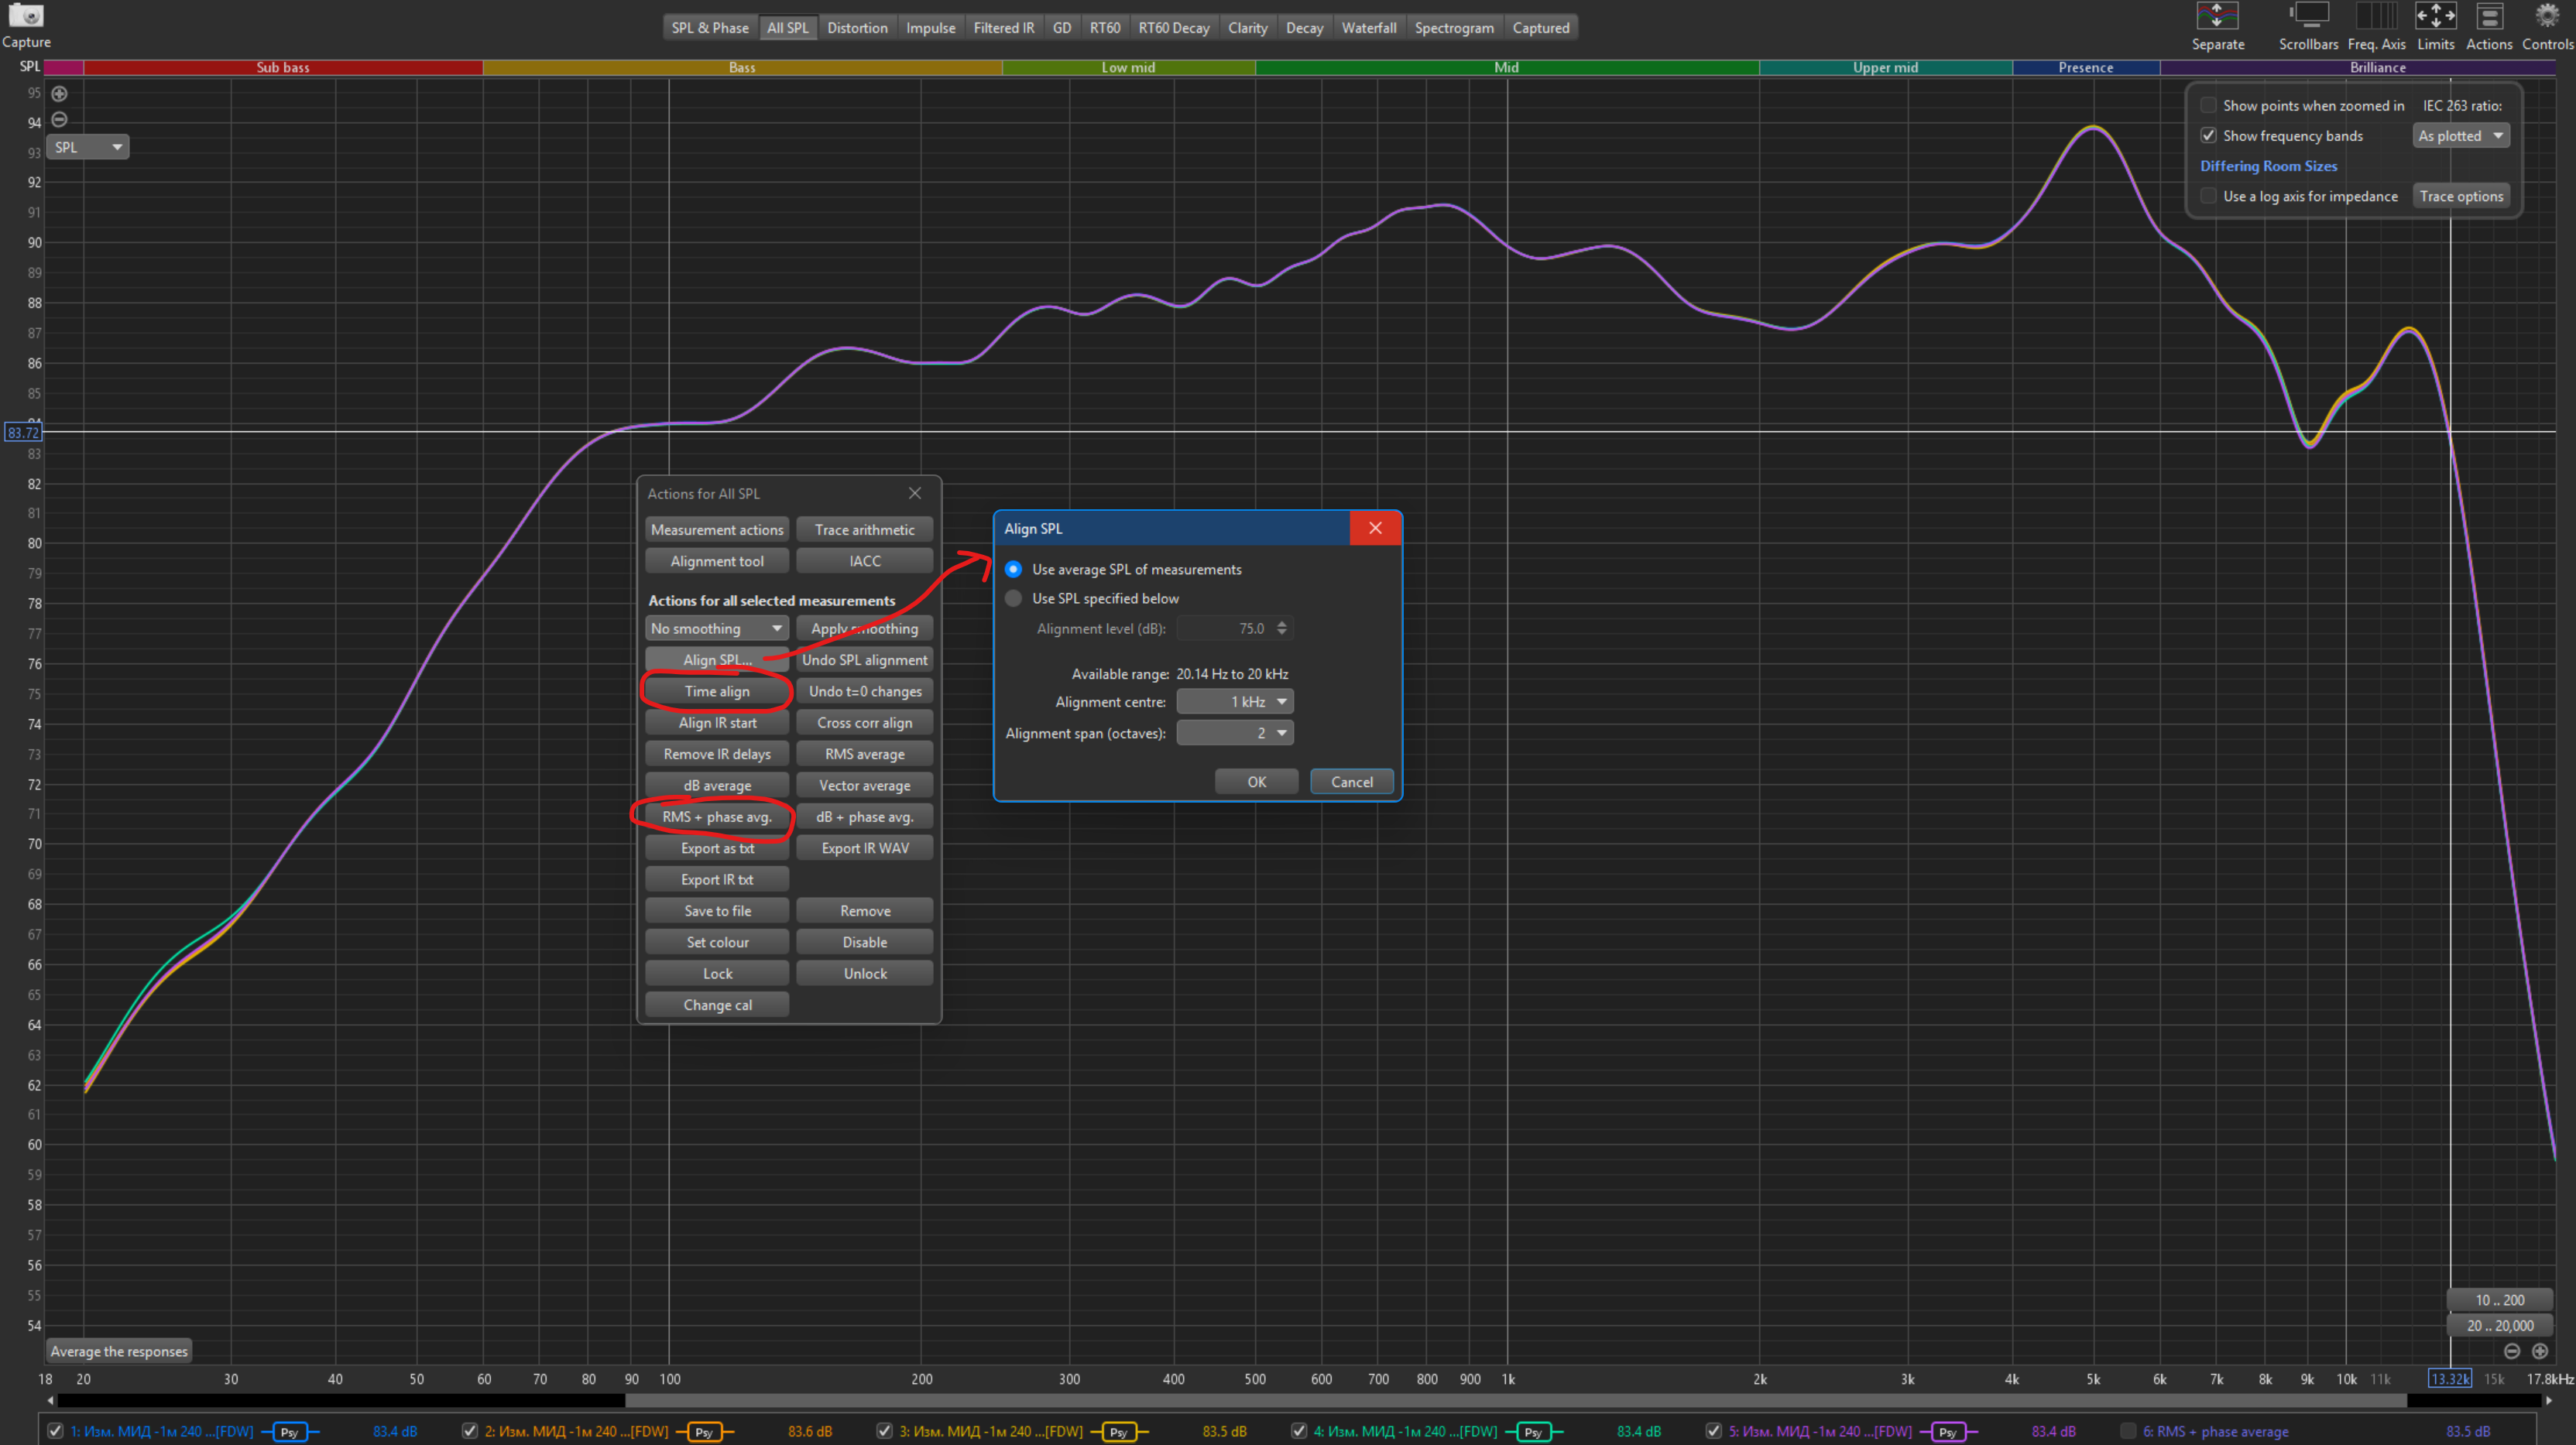Switch to SPL & Phase tab

(710, 28)
